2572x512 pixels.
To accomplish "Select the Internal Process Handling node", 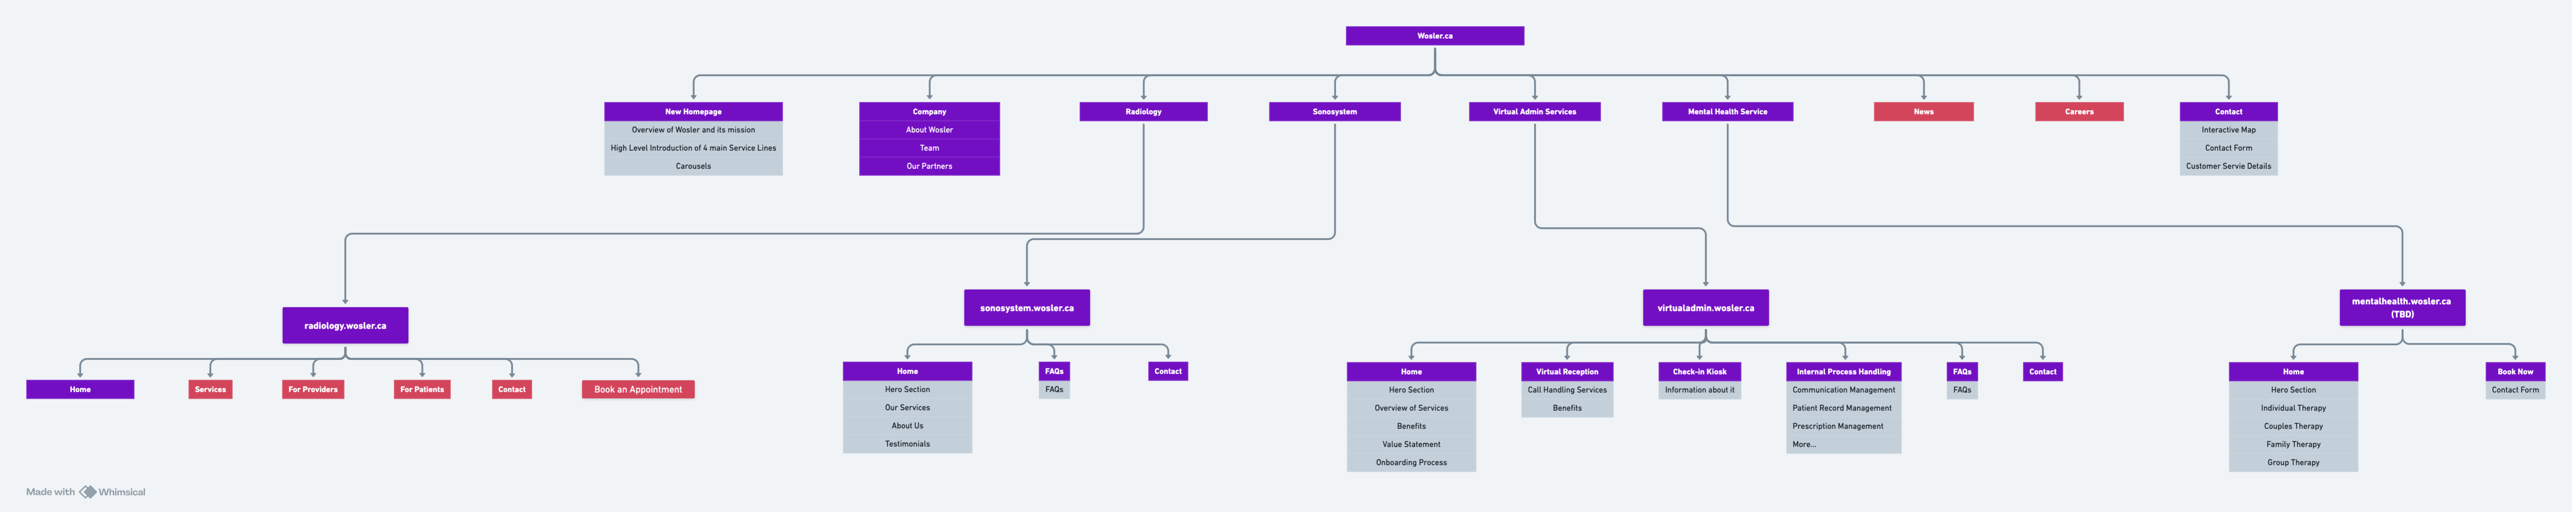I will click(x=1843, y=370).
